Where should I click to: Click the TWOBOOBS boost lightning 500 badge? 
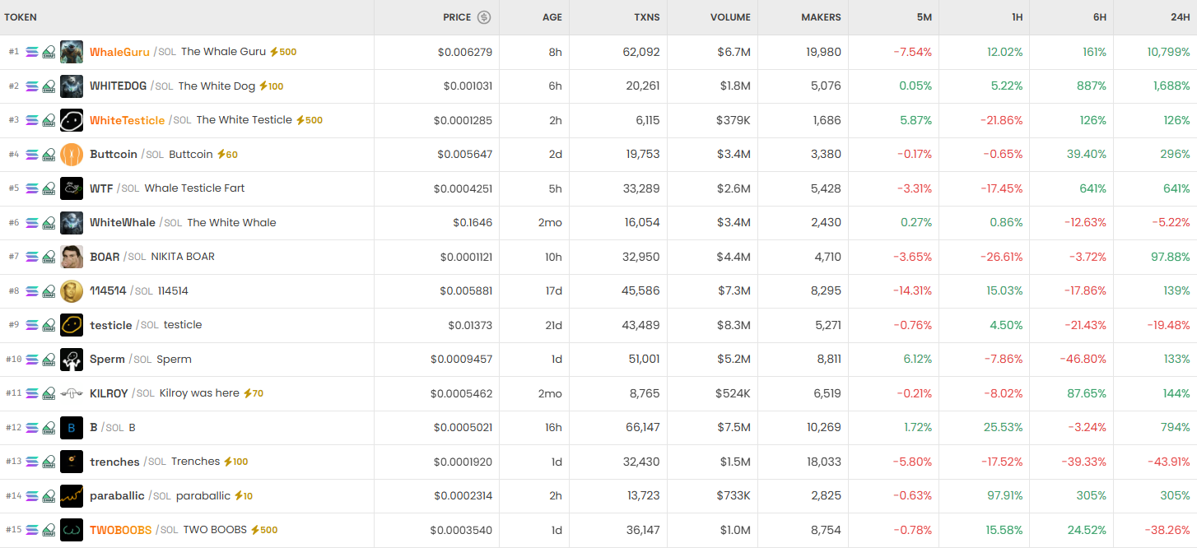[264, 530]
